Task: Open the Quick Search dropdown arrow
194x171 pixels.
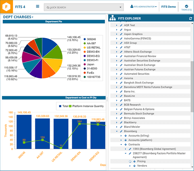Action: tap(120, 7)
